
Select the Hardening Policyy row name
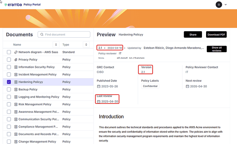pyautogui.click(x=31, y=82)
